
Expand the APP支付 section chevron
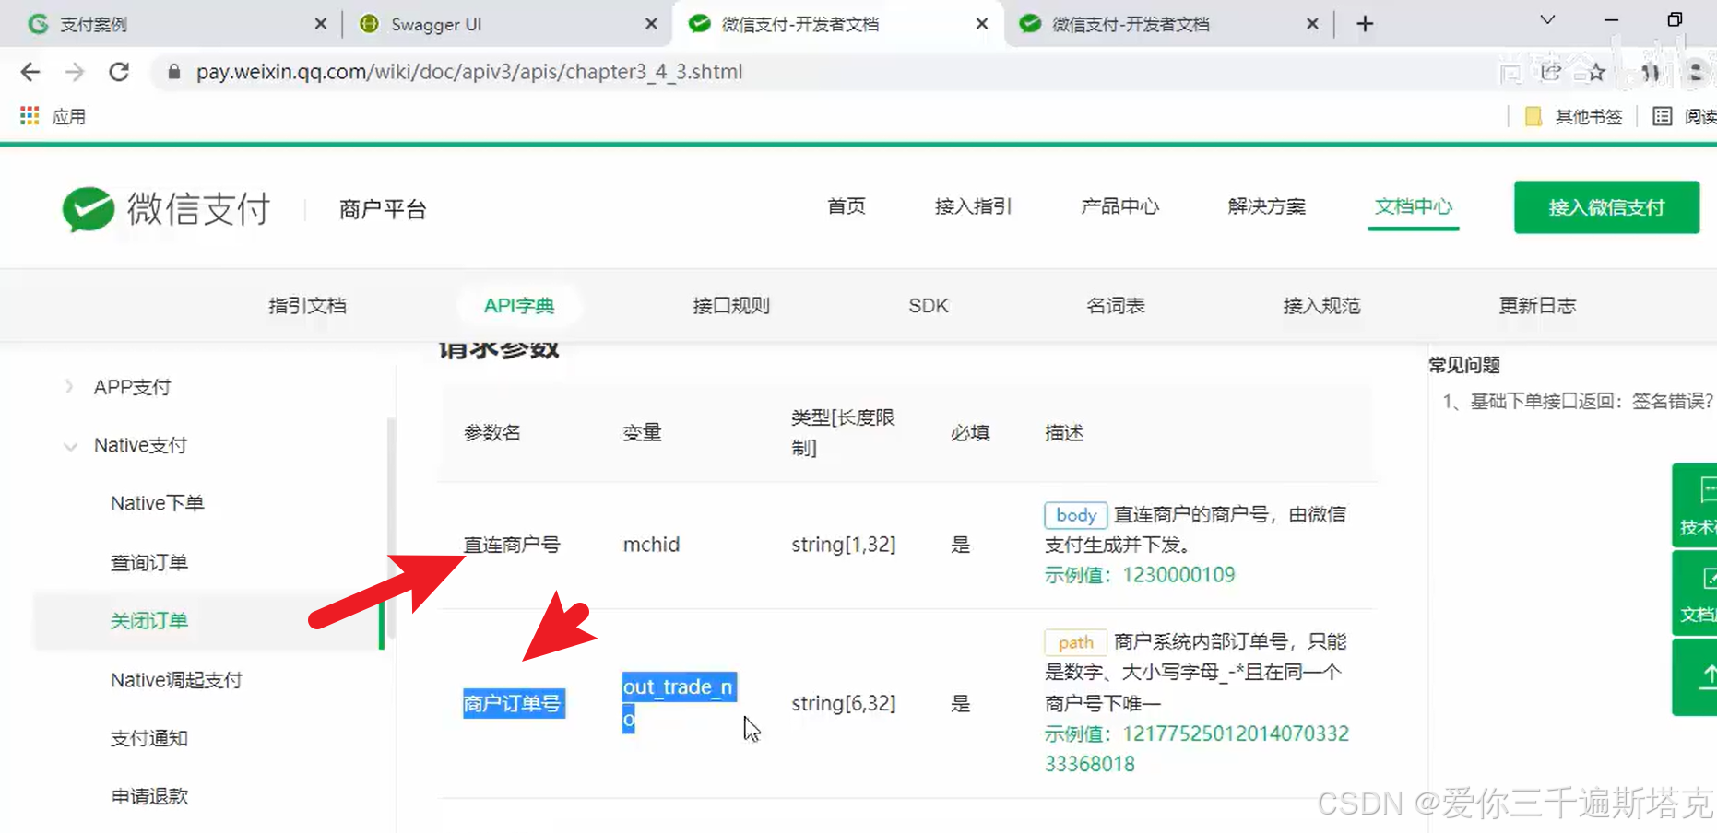point(69,387)
